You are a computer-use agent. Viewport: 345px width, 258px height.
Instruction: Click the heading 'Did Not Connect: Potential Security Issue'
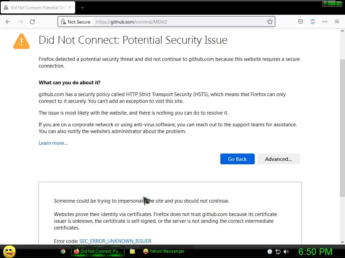coord(133,40)
